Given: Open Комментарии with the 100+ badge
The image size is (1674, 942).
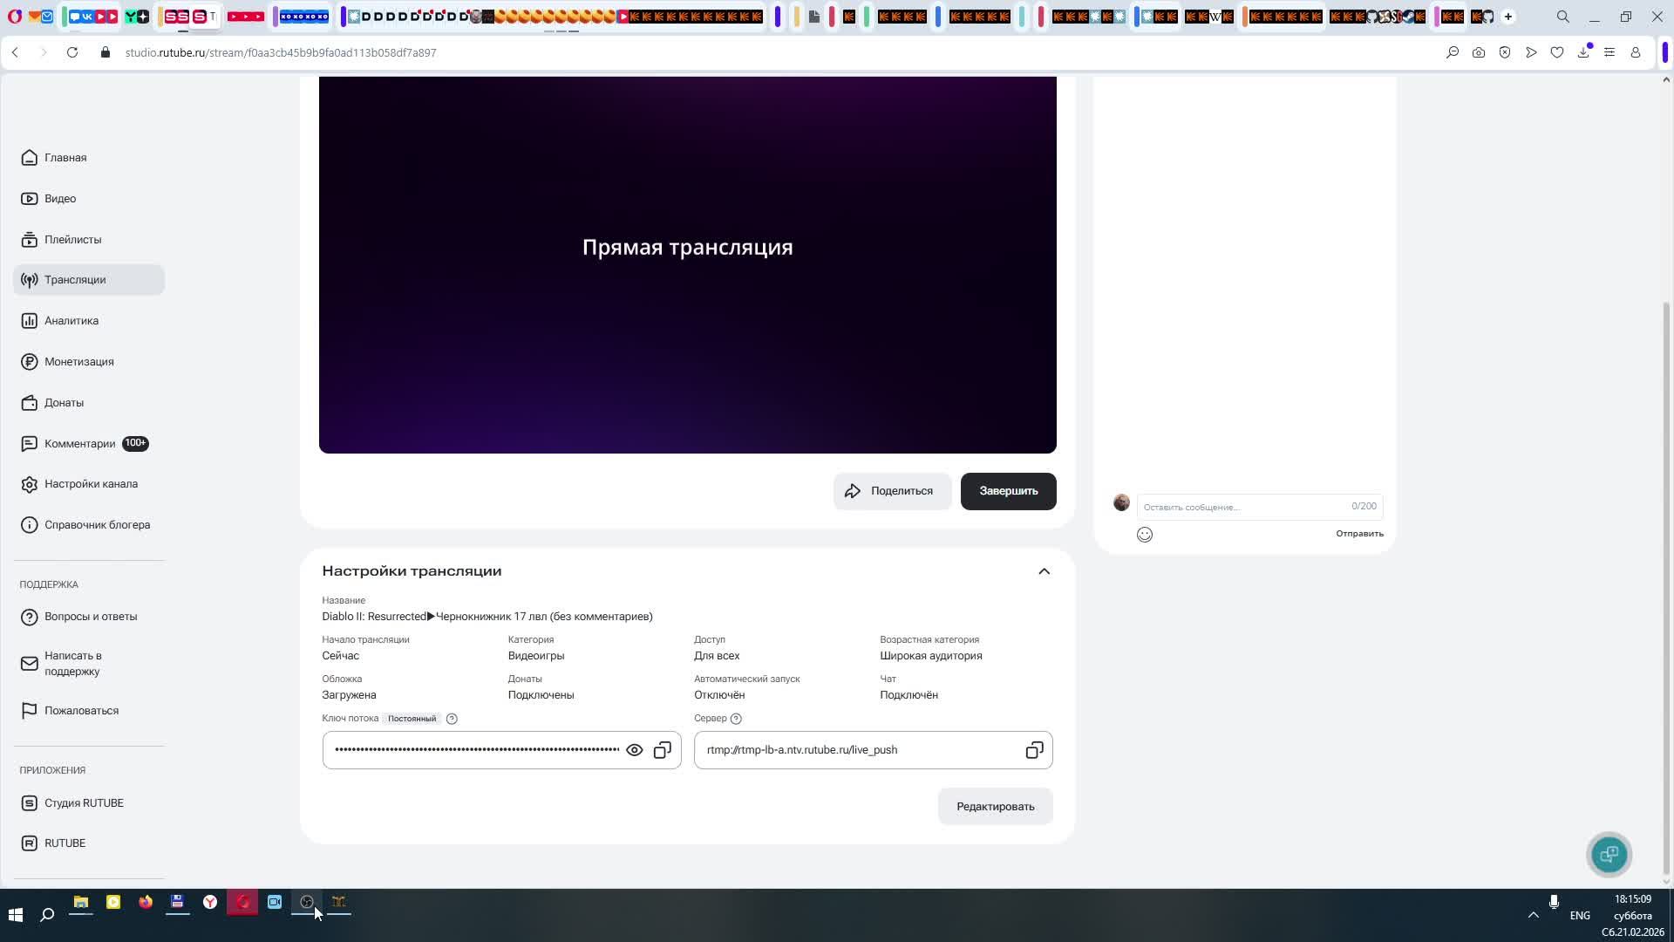Looking at the screenshot, I should [x=80, y=444].
